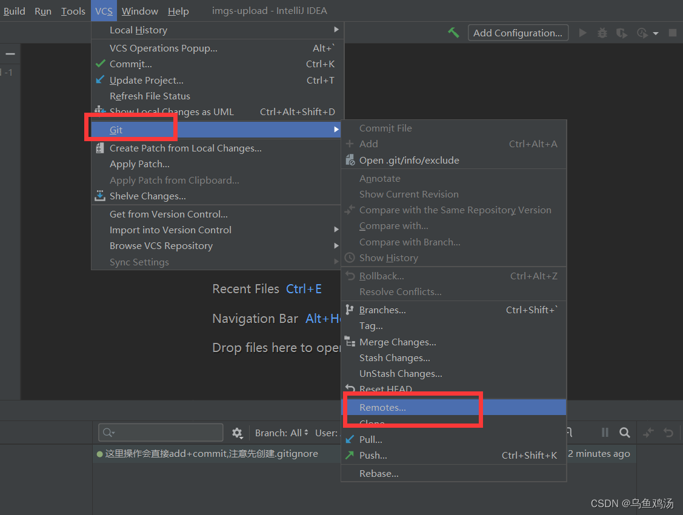Click the Run with Coverage shield icon
This screenshot has width=683, height=515.
[622, 33]
